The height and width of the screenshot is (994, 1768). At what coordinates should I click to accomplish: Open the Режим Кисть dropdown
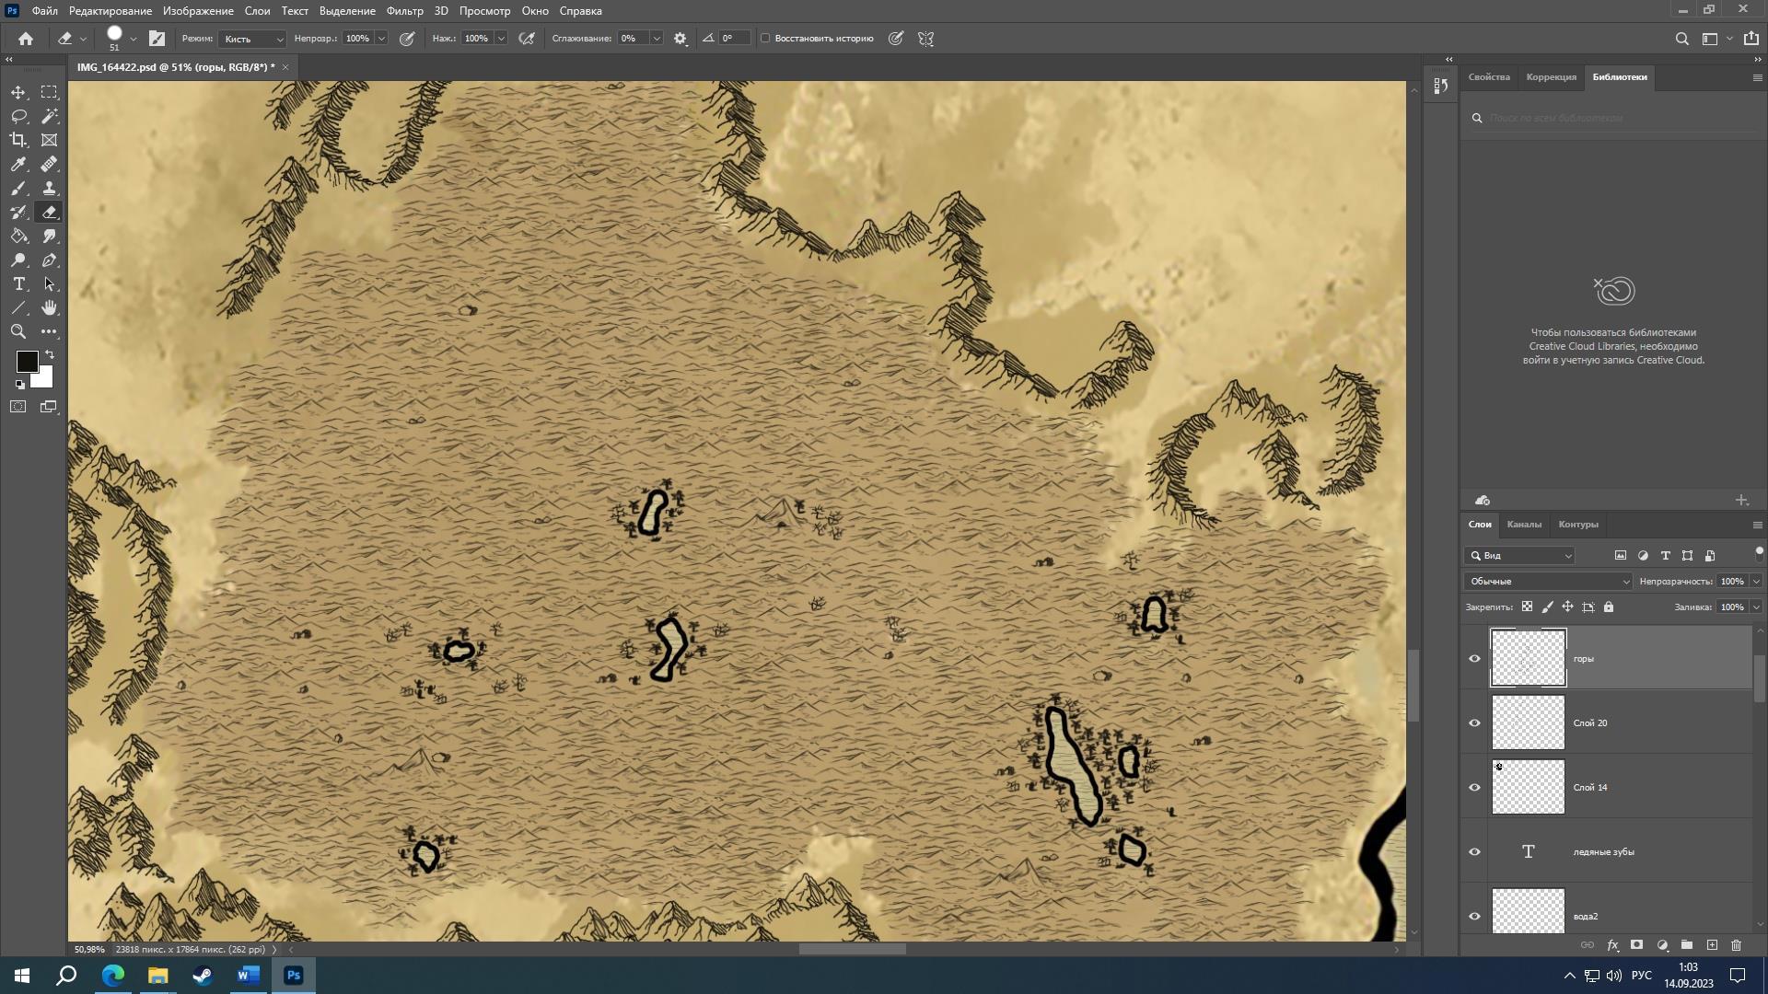click(253, 39)
